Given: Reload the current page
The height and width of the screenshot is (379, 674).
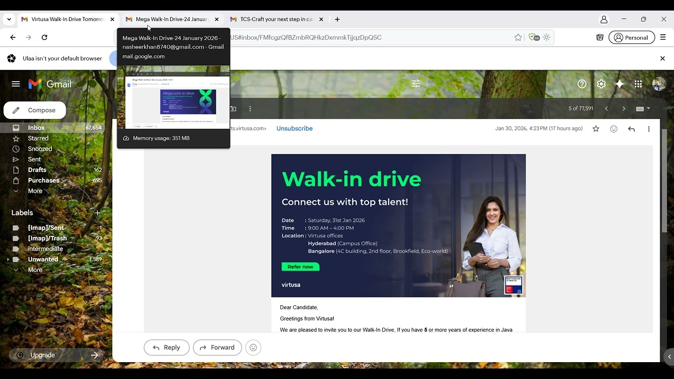Looking at the screenshot, I should coord(44,37).
